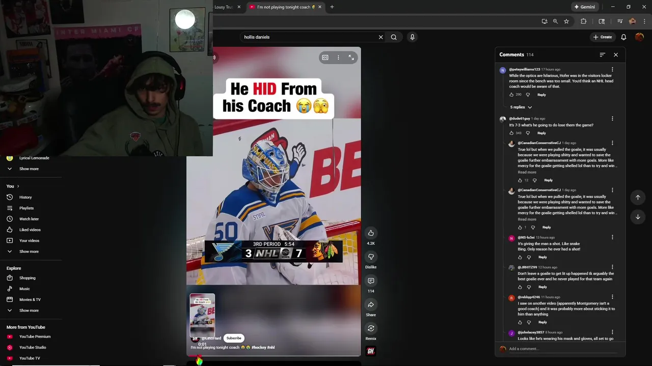Like NS-lu5ei's comment
This screenshot has width=652, height=366.
point(520,257)
